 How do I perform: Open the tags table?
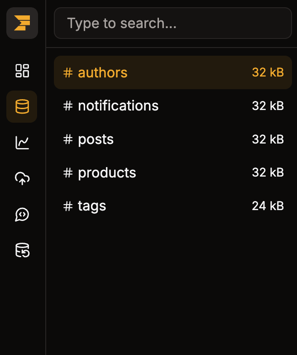point(92,206)
